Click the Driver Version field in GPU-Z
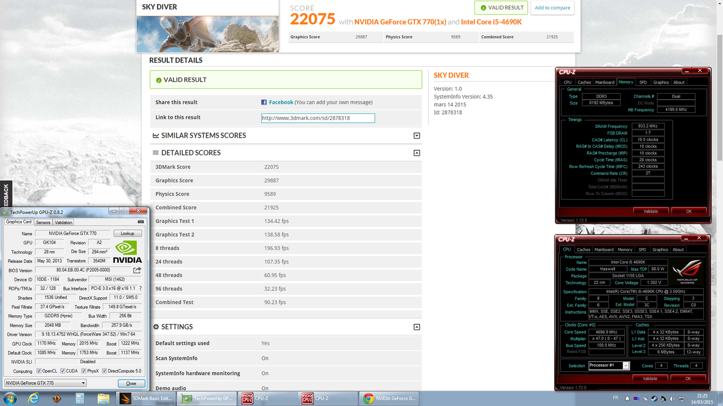This screenshot has height=406, width=723. (x=88, y=334)
